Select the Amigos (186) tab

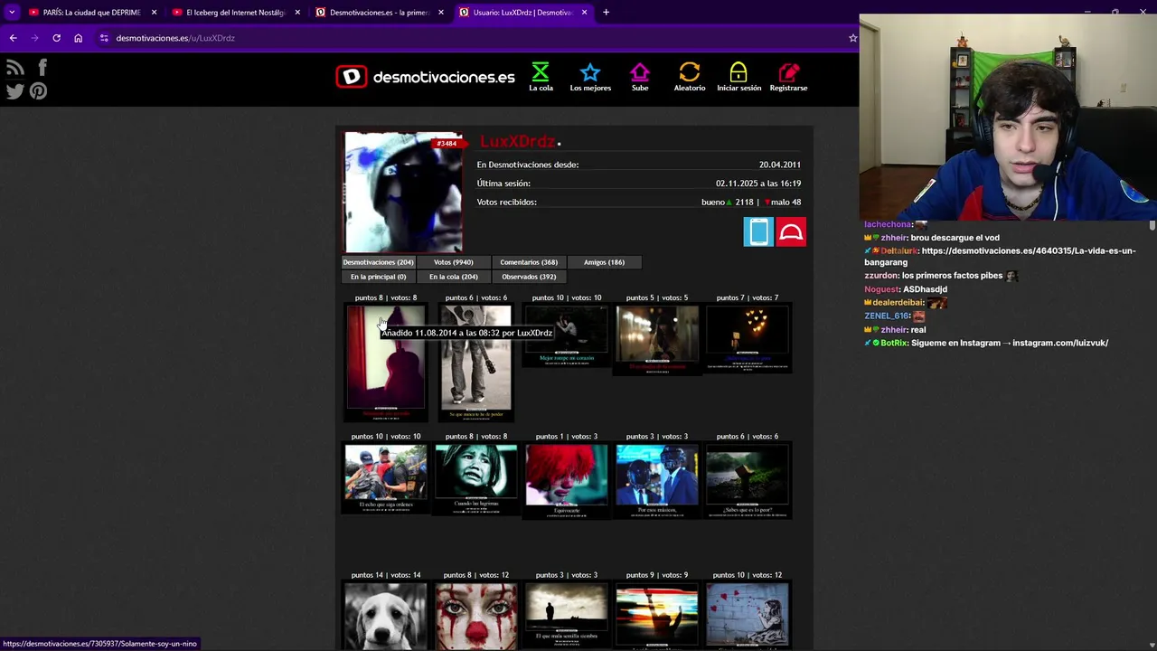coord(604,262)
